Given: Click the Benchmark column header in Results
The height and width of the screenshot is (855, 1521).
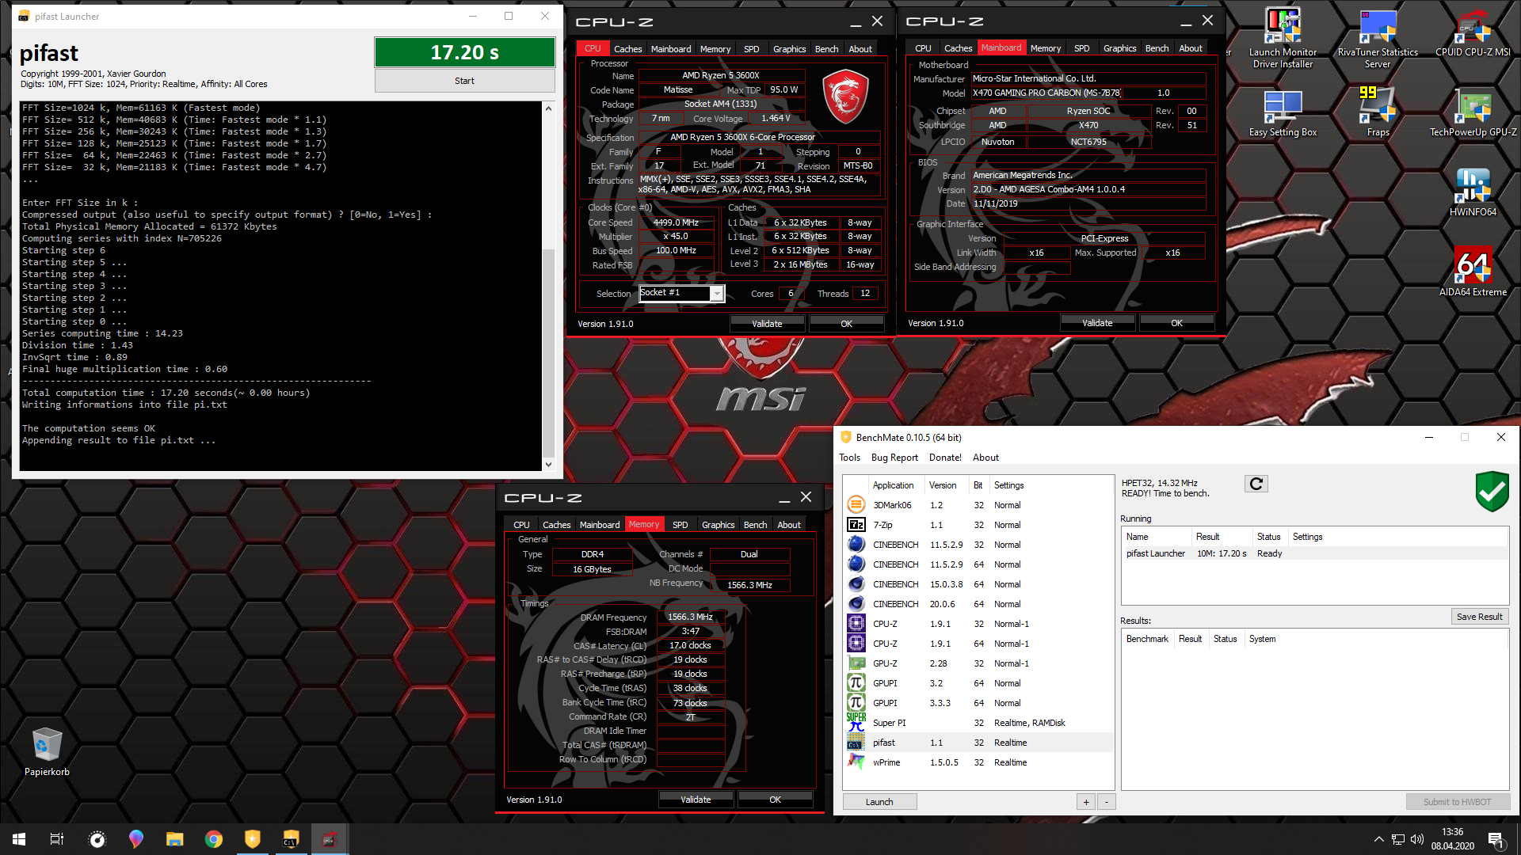Looking at the screenshot, I should (x=1147, y=639).
